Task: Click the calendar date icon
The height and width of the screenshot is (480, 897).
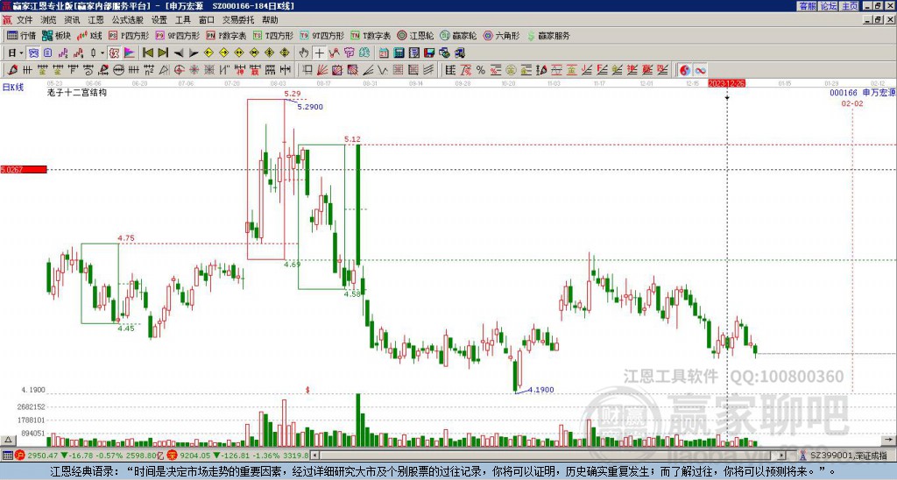Action: [384, 53]
